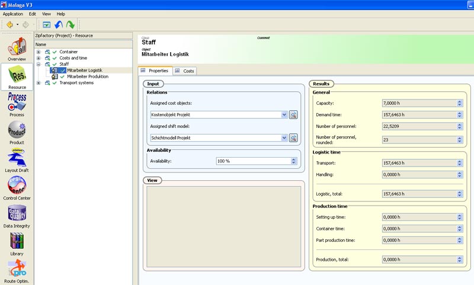This screenshot has width=474, height=285.
Task: Open the Data Integrity module
Action: coord(17,216)
